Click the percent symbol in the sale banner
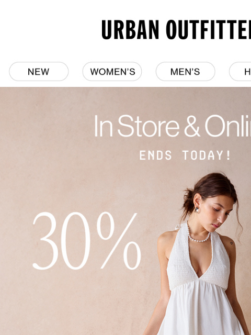This screenshot has height=335, width=251. pyautogui.click(x=119, y=241)
